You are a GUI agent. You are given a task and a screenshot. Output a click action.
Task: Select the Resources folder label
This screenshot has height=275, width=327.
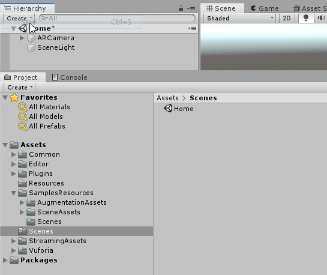pos(47,183)
